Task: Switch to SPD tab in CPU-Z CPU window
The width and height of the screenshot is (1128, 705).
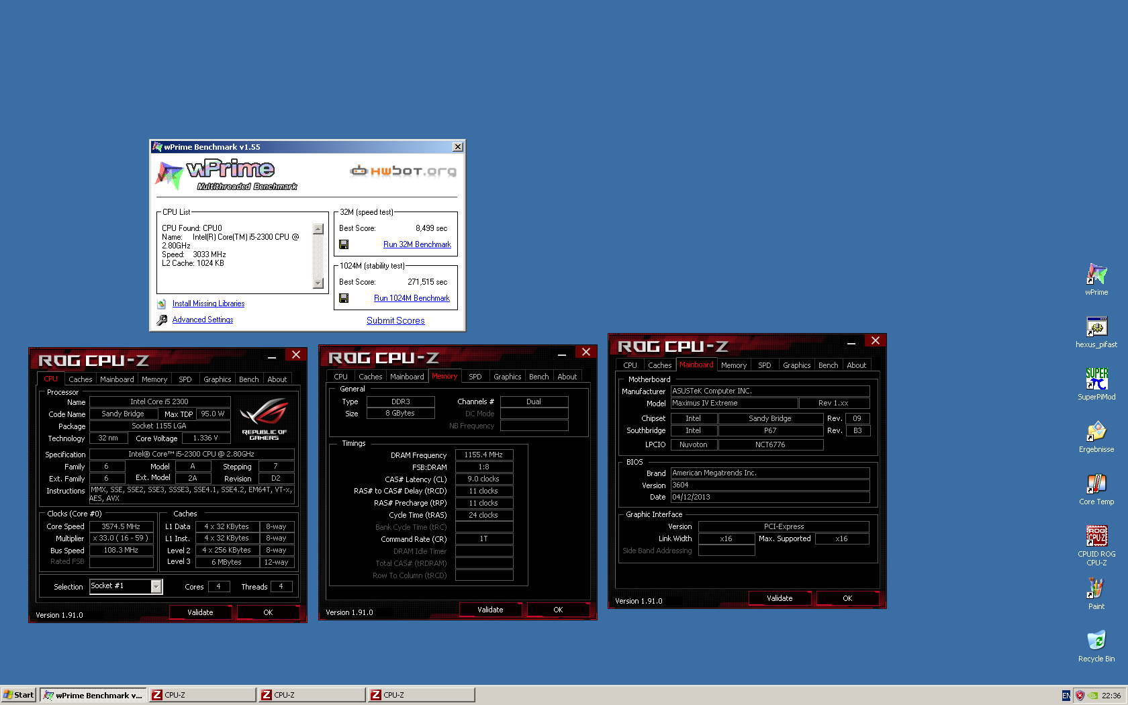Action: click(185, 379)
